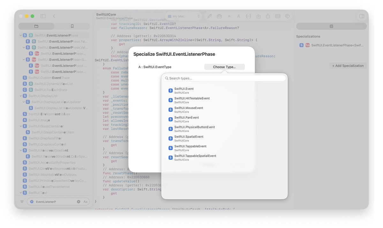Select SwiftUI.EnvironmentValues in sidebar
This screenshot has height=228, width=383.
[x=54, y=114]
